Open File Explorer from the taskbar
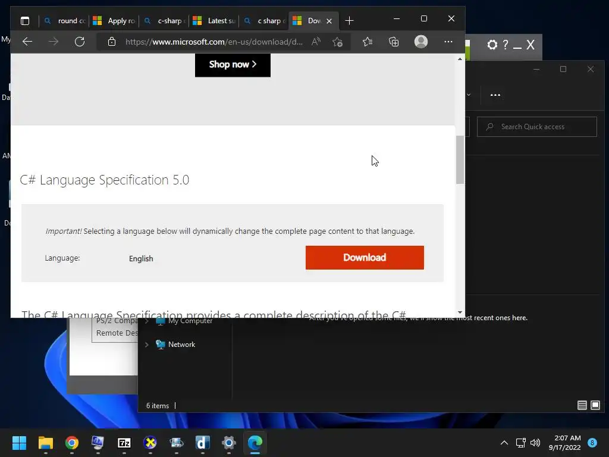Viewport: 609px width, 457px height. tap(45, 443)
